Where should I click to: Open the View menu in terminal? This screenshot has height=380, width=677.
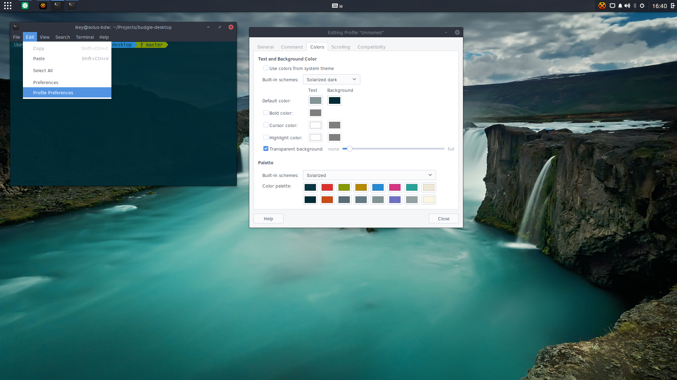point(44,37)
